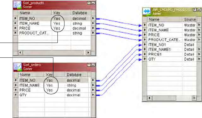Screen dimensions: 202x118
Task: Open the Datatype cell for PRICE in Sort_products
Action: tap(79, 28)
